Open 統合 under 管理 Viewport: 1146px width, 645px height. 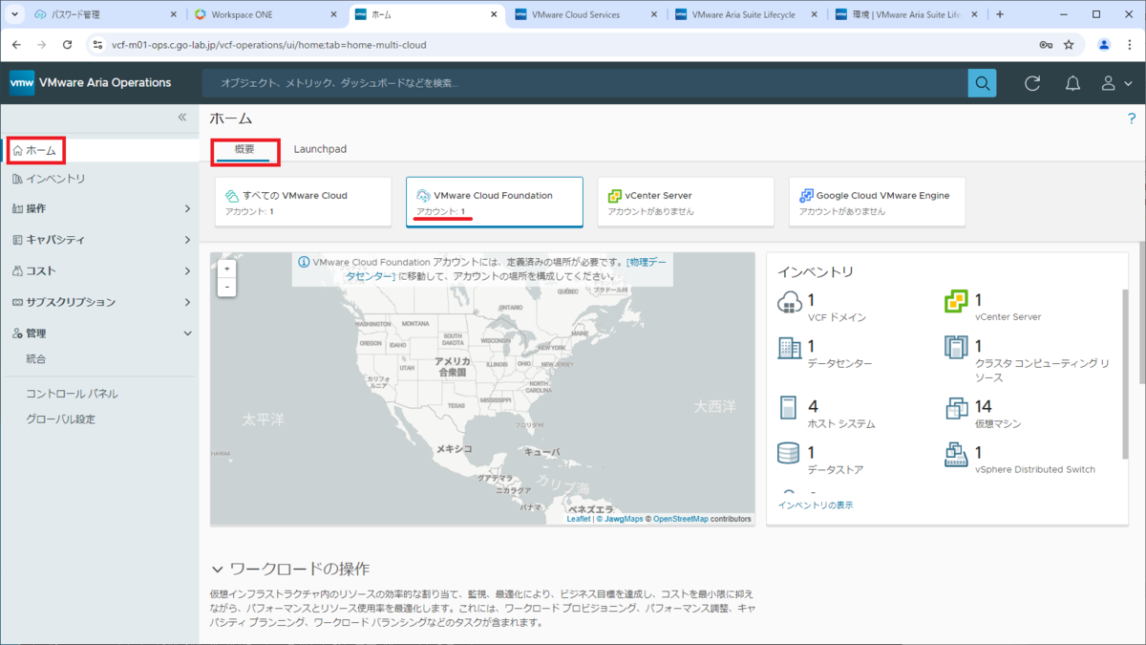point(36,359)
